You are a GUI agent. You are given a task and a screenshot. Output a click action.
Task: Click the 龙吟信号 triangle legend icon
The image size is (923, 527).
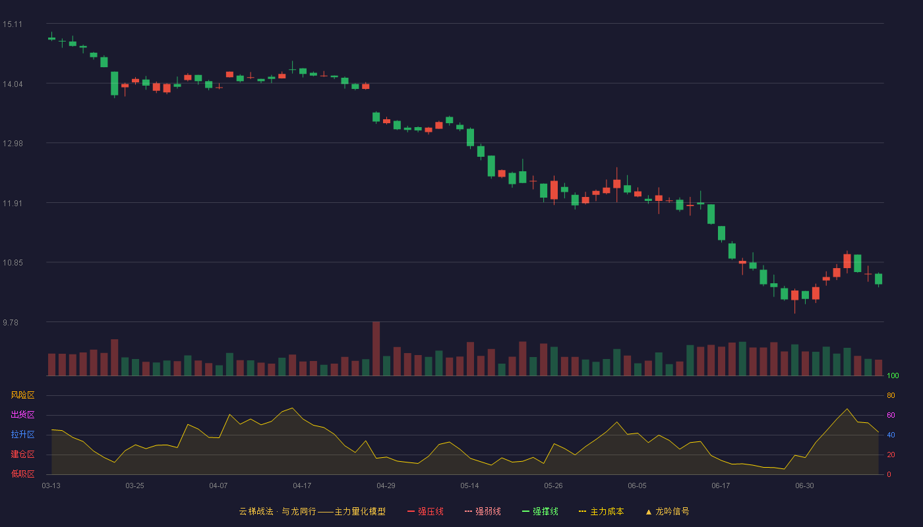pos(649,511)
